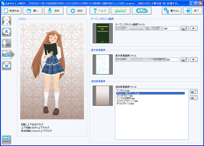Quit via the 終了 button
Image resolution: width=204 pixels, height=146 pixels.
(193, 11)
